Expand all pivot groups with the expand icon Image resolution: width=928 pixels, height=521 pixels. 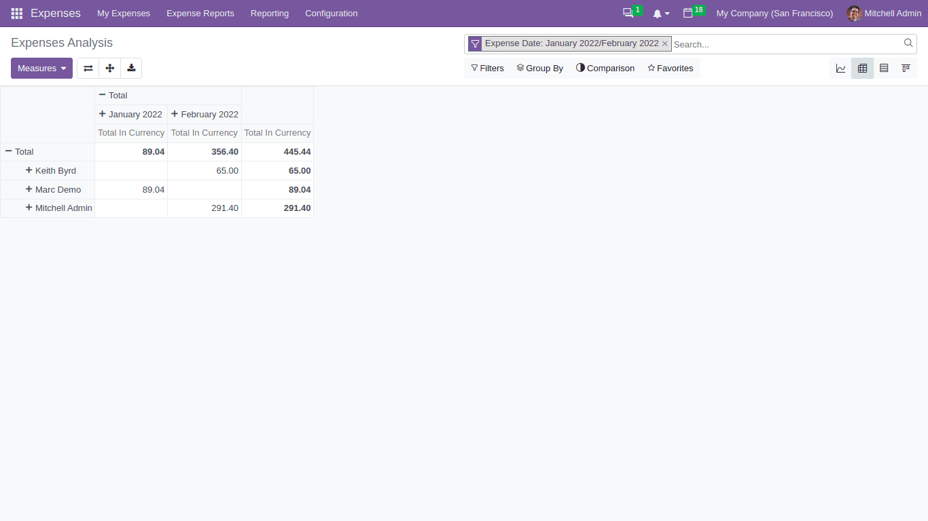coord(109,68)
